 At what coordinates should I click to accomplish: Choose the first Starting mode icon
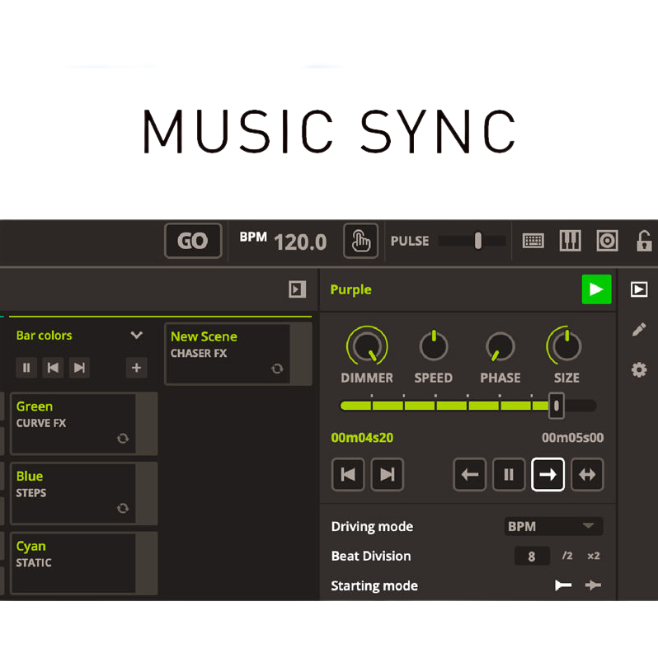[562, 585]
